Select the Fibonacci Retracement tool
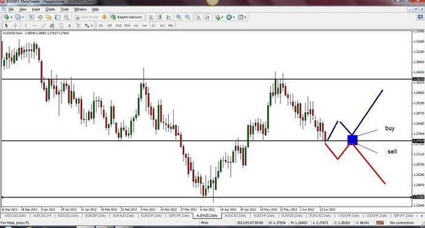This screenshot has height=228, width=425. (61, 25)
